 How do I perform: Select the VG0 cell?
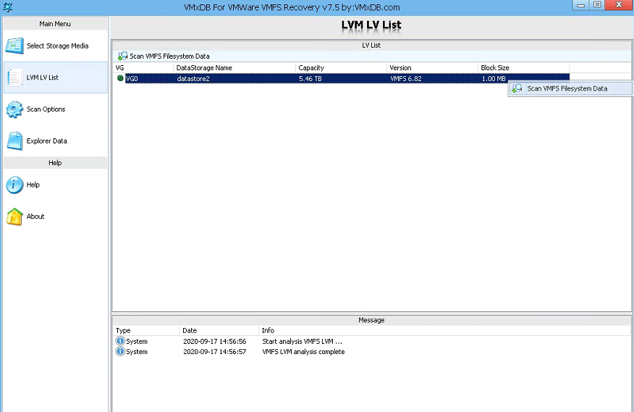pos(132,78)
